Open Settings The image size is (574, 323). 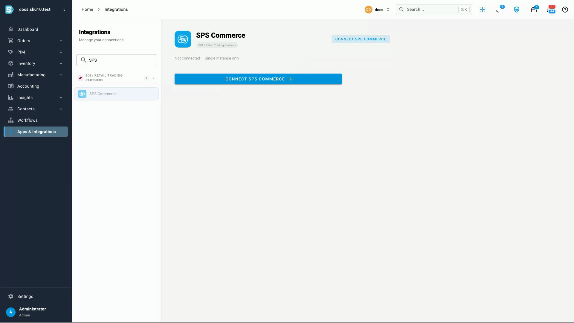pyautogui.click(x=36, y=296)
